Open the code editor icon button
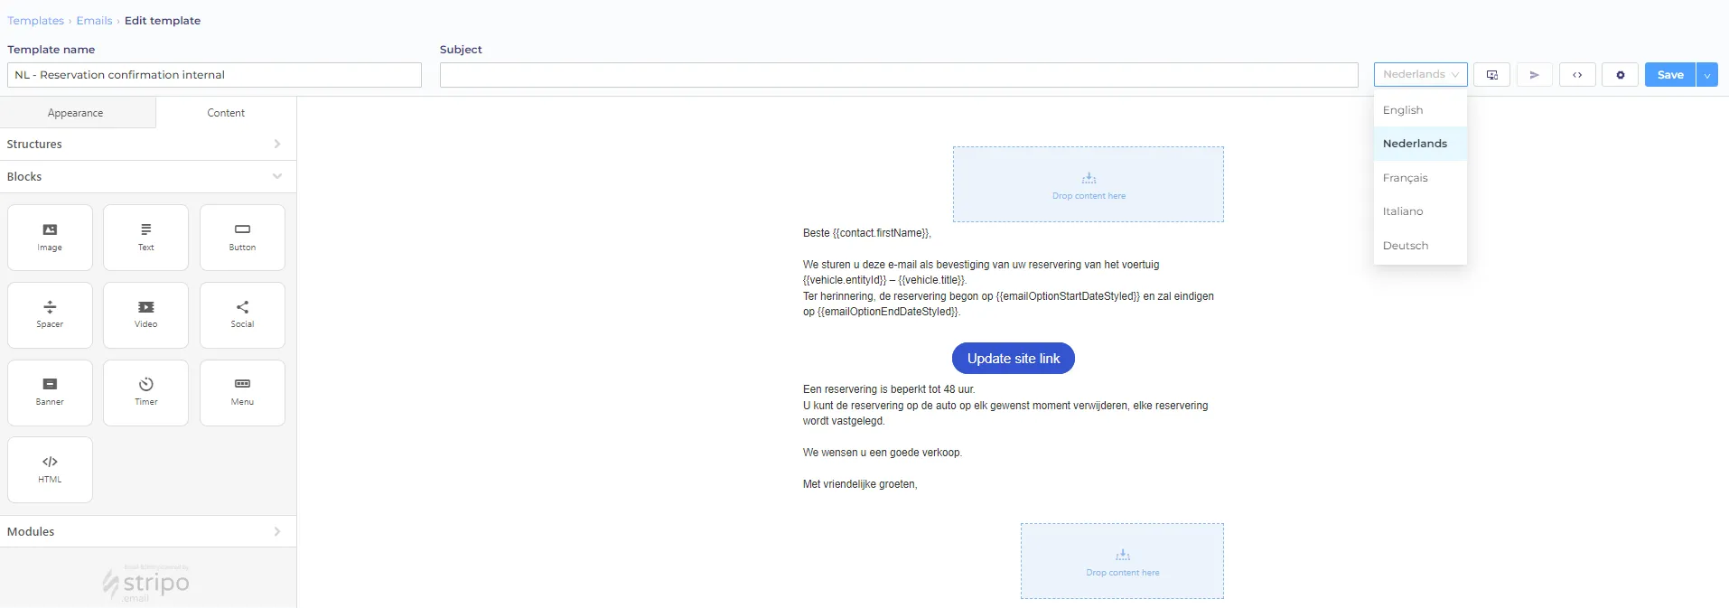This screenshot has width=1729, height=608. click(x=1577, y=75)
